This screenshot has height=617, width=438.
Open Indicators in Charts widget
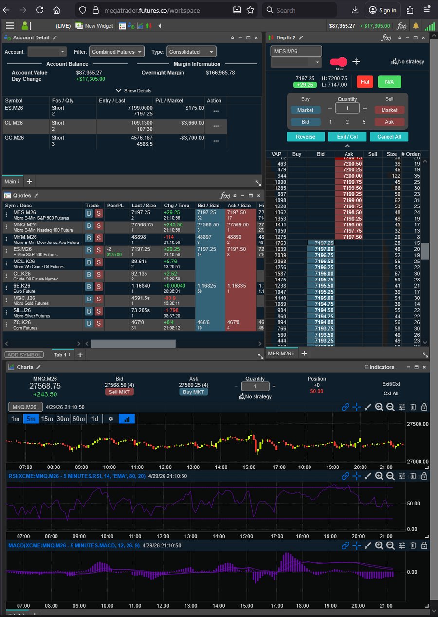pyautogui.click(x=379, y=367)
